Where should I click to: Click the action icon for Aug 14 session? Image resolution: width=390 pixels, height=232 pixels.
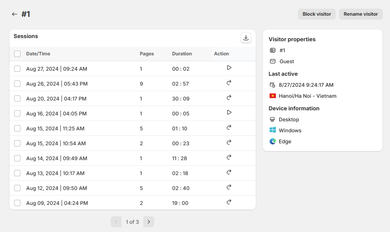click(229, 157)
